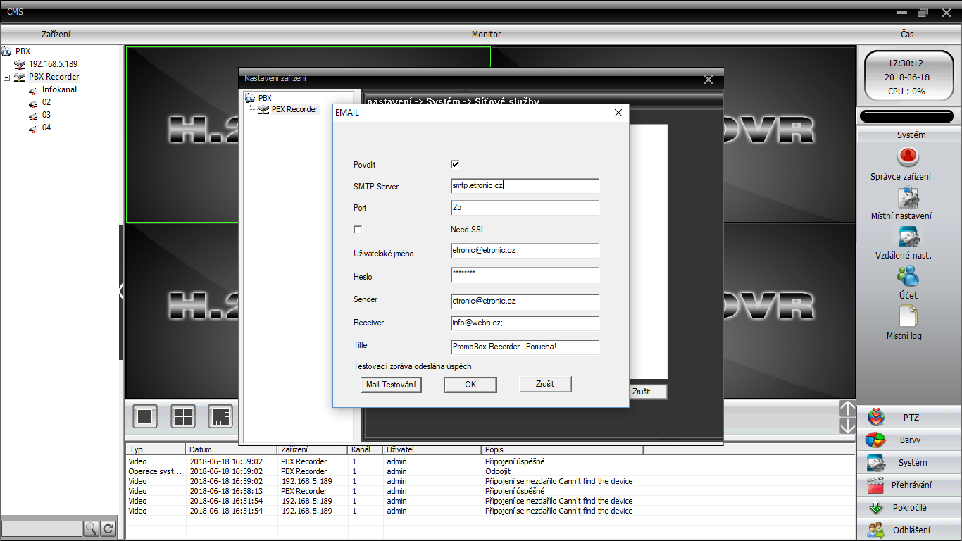Open the Pokročilé advanced section
The height and width of the screenshot is (541, 962).
coord(910,508)
